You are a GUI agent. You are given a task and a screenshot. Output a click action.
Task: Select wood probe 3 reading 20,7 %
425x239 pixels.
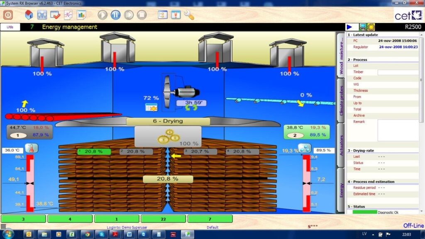click(200, 152)
